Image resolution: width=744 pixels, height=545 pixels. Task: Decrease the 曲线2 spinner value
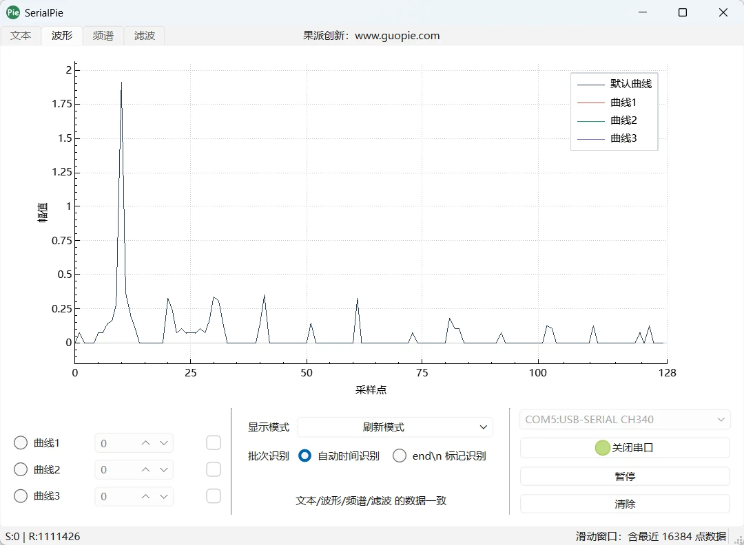[164, 469]
